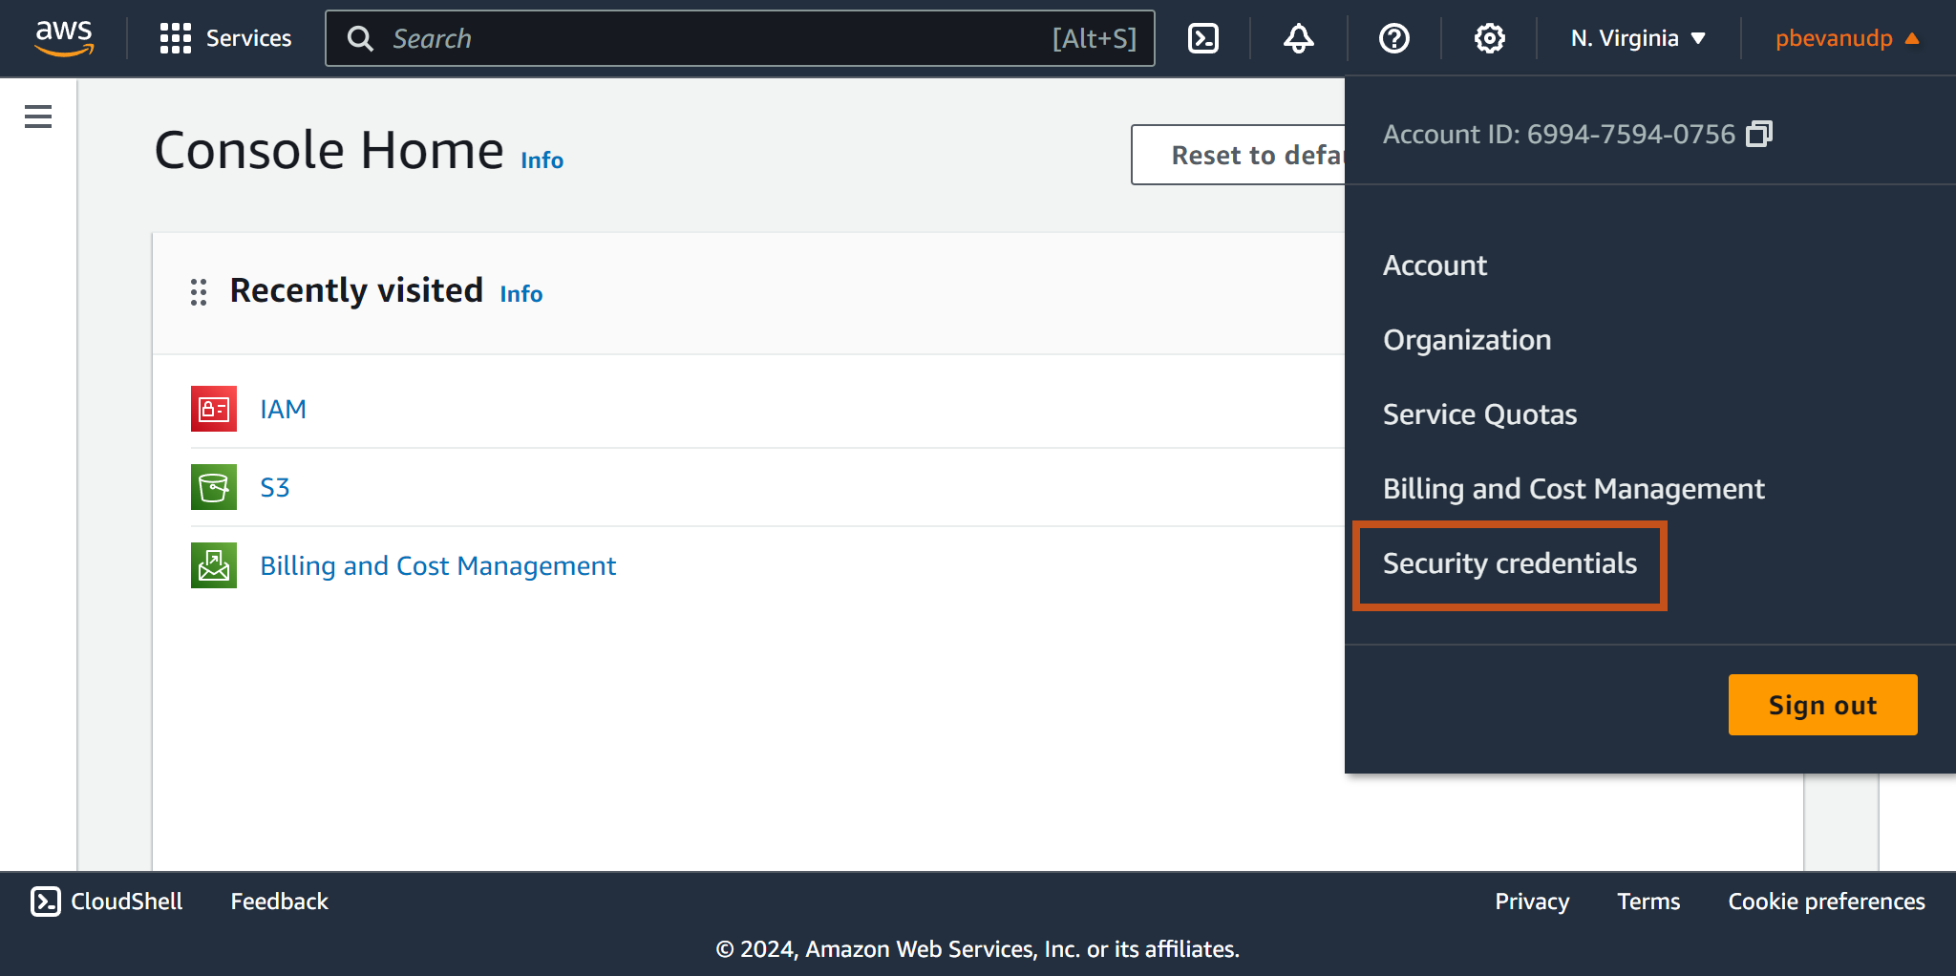Open the settings gear menu
Viewport: 1956px width, 976px height.
point(1489,38)
